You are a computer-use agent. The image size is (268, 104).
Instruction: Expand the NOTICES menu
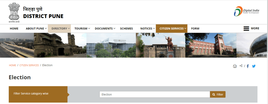point(148,28)
